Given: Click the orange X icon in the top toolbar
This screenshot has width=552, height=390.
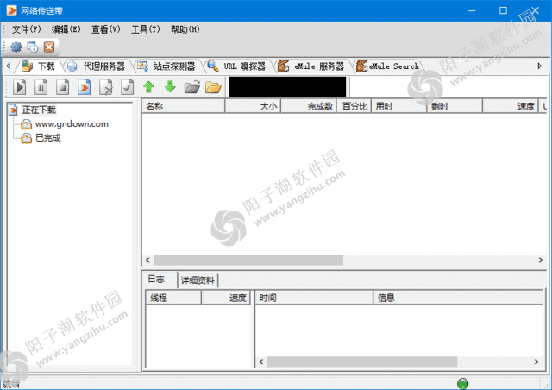Looking at the screenshot, I should click(x=49, y=47).
